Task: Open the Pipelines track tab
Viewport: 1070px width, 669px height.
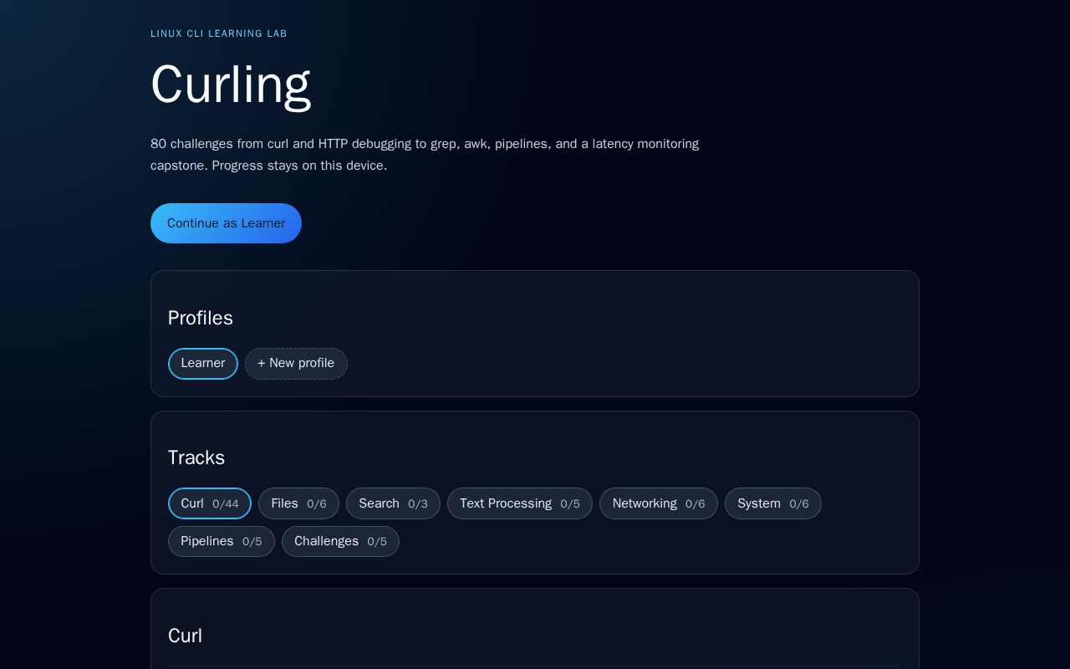Action: tap(222, 542)
